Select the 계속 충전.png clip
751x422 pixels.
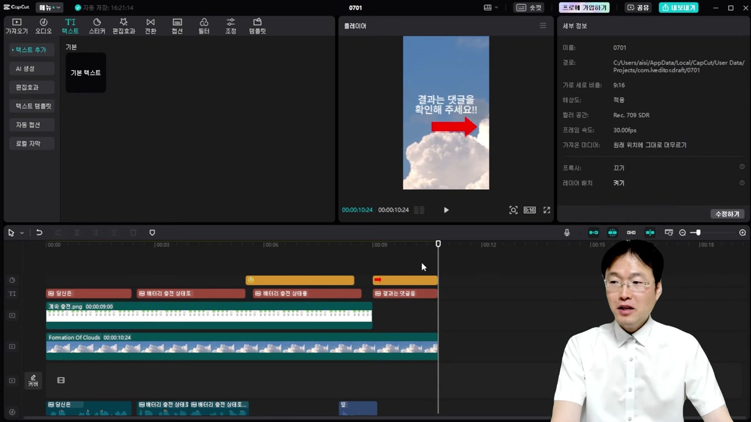tap(209, 315)
